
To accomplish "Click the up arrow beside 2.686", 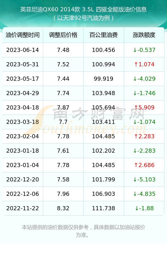I will [x=136, y=165].
